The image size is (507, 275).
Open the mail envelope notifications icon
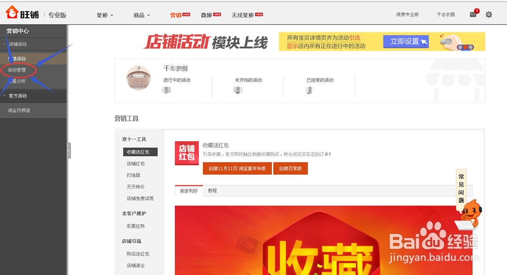coord(473,14)
